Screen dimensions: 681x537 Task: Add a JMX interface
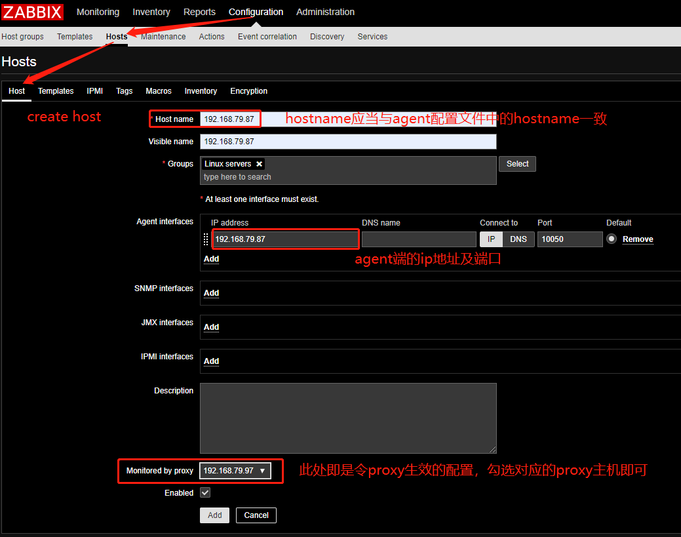coord(210,327)
